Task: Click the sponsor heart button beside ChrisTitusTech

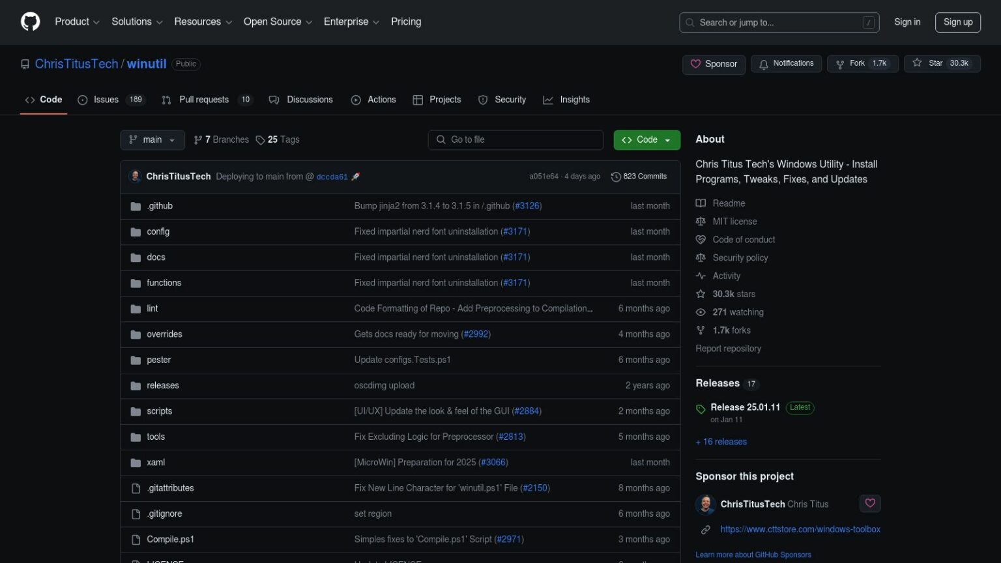Action: [870, 503]
